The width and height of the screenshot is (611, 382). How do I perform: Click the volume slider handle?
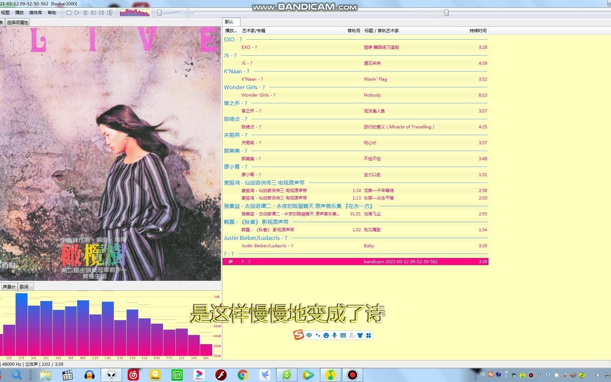click(159, 13)
